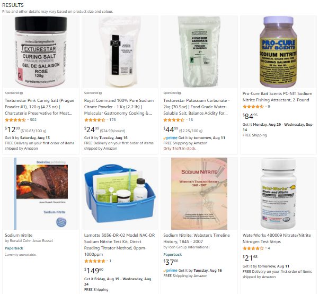The height and width of the screenshot is (294, 319).
Task: Click star rating of WaterWorks Test Strips
Action: point(253,248)
